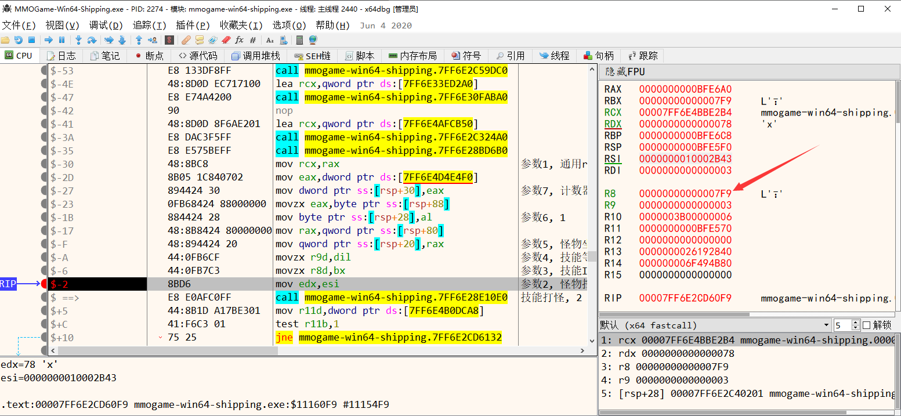Run to user code icon

(x=152, y=40)
